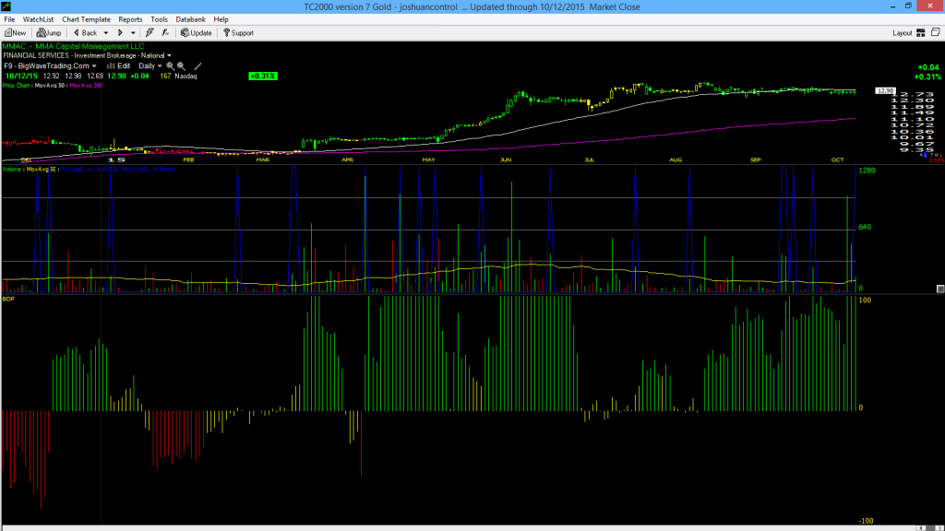Image resolution: width=945 pixels, height=531 pixels.
Task: Click the MovAvg 50 price label
Action: (x=50, y=86)
